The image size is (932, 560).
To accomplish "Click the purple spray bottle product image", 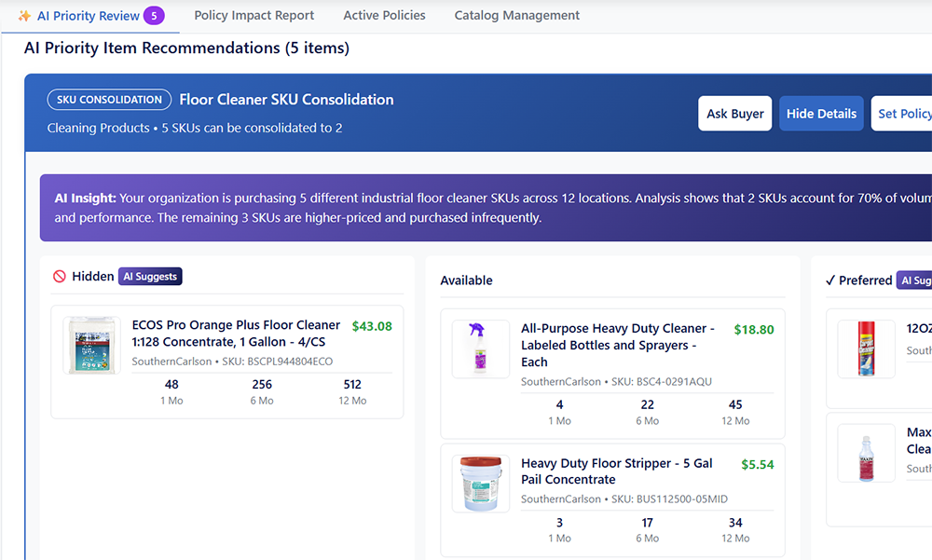I will click(480, 348).
